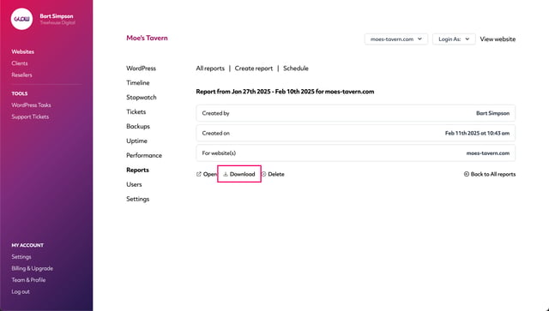Click the Open external-link icon
The image size is (549, 311).
point(199,174)
